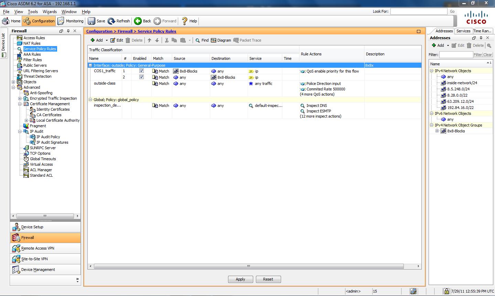Select 8.5.248.0/24 network object
This screenshot has height=296, width=495.
tap(458, 89)
